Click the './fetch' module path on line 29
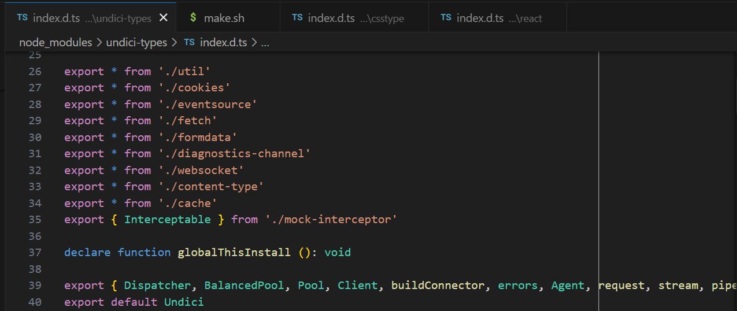The height and width of the screenshot is (311, 737). [x=188, y=121]
